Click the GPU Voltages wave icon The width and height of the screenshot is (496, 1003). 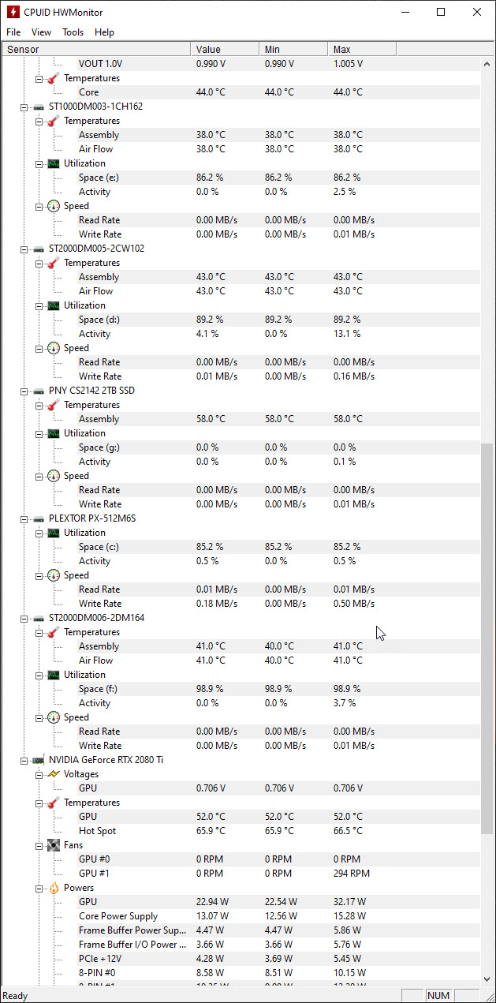[53, 774]
